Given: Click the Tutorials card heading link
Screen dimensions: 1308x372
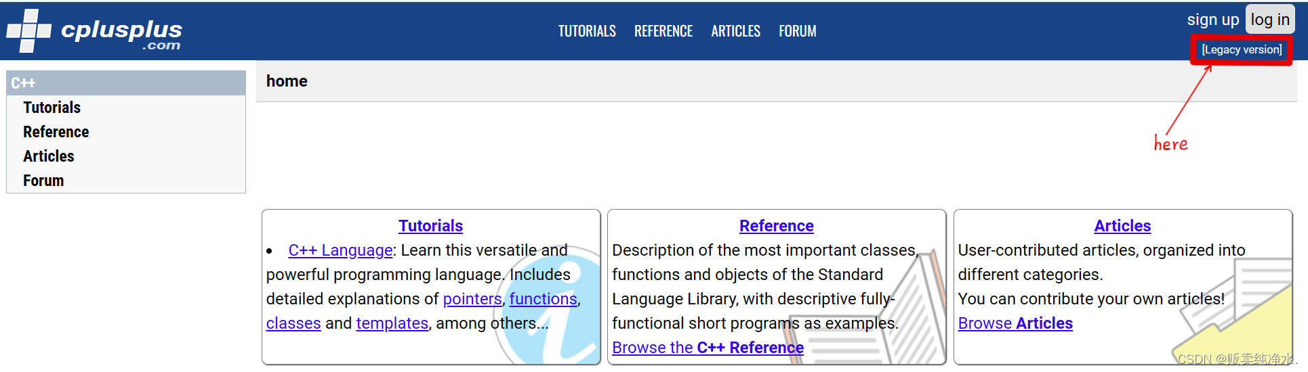Looking at the screenshot, I should click(x=430, y=226).
